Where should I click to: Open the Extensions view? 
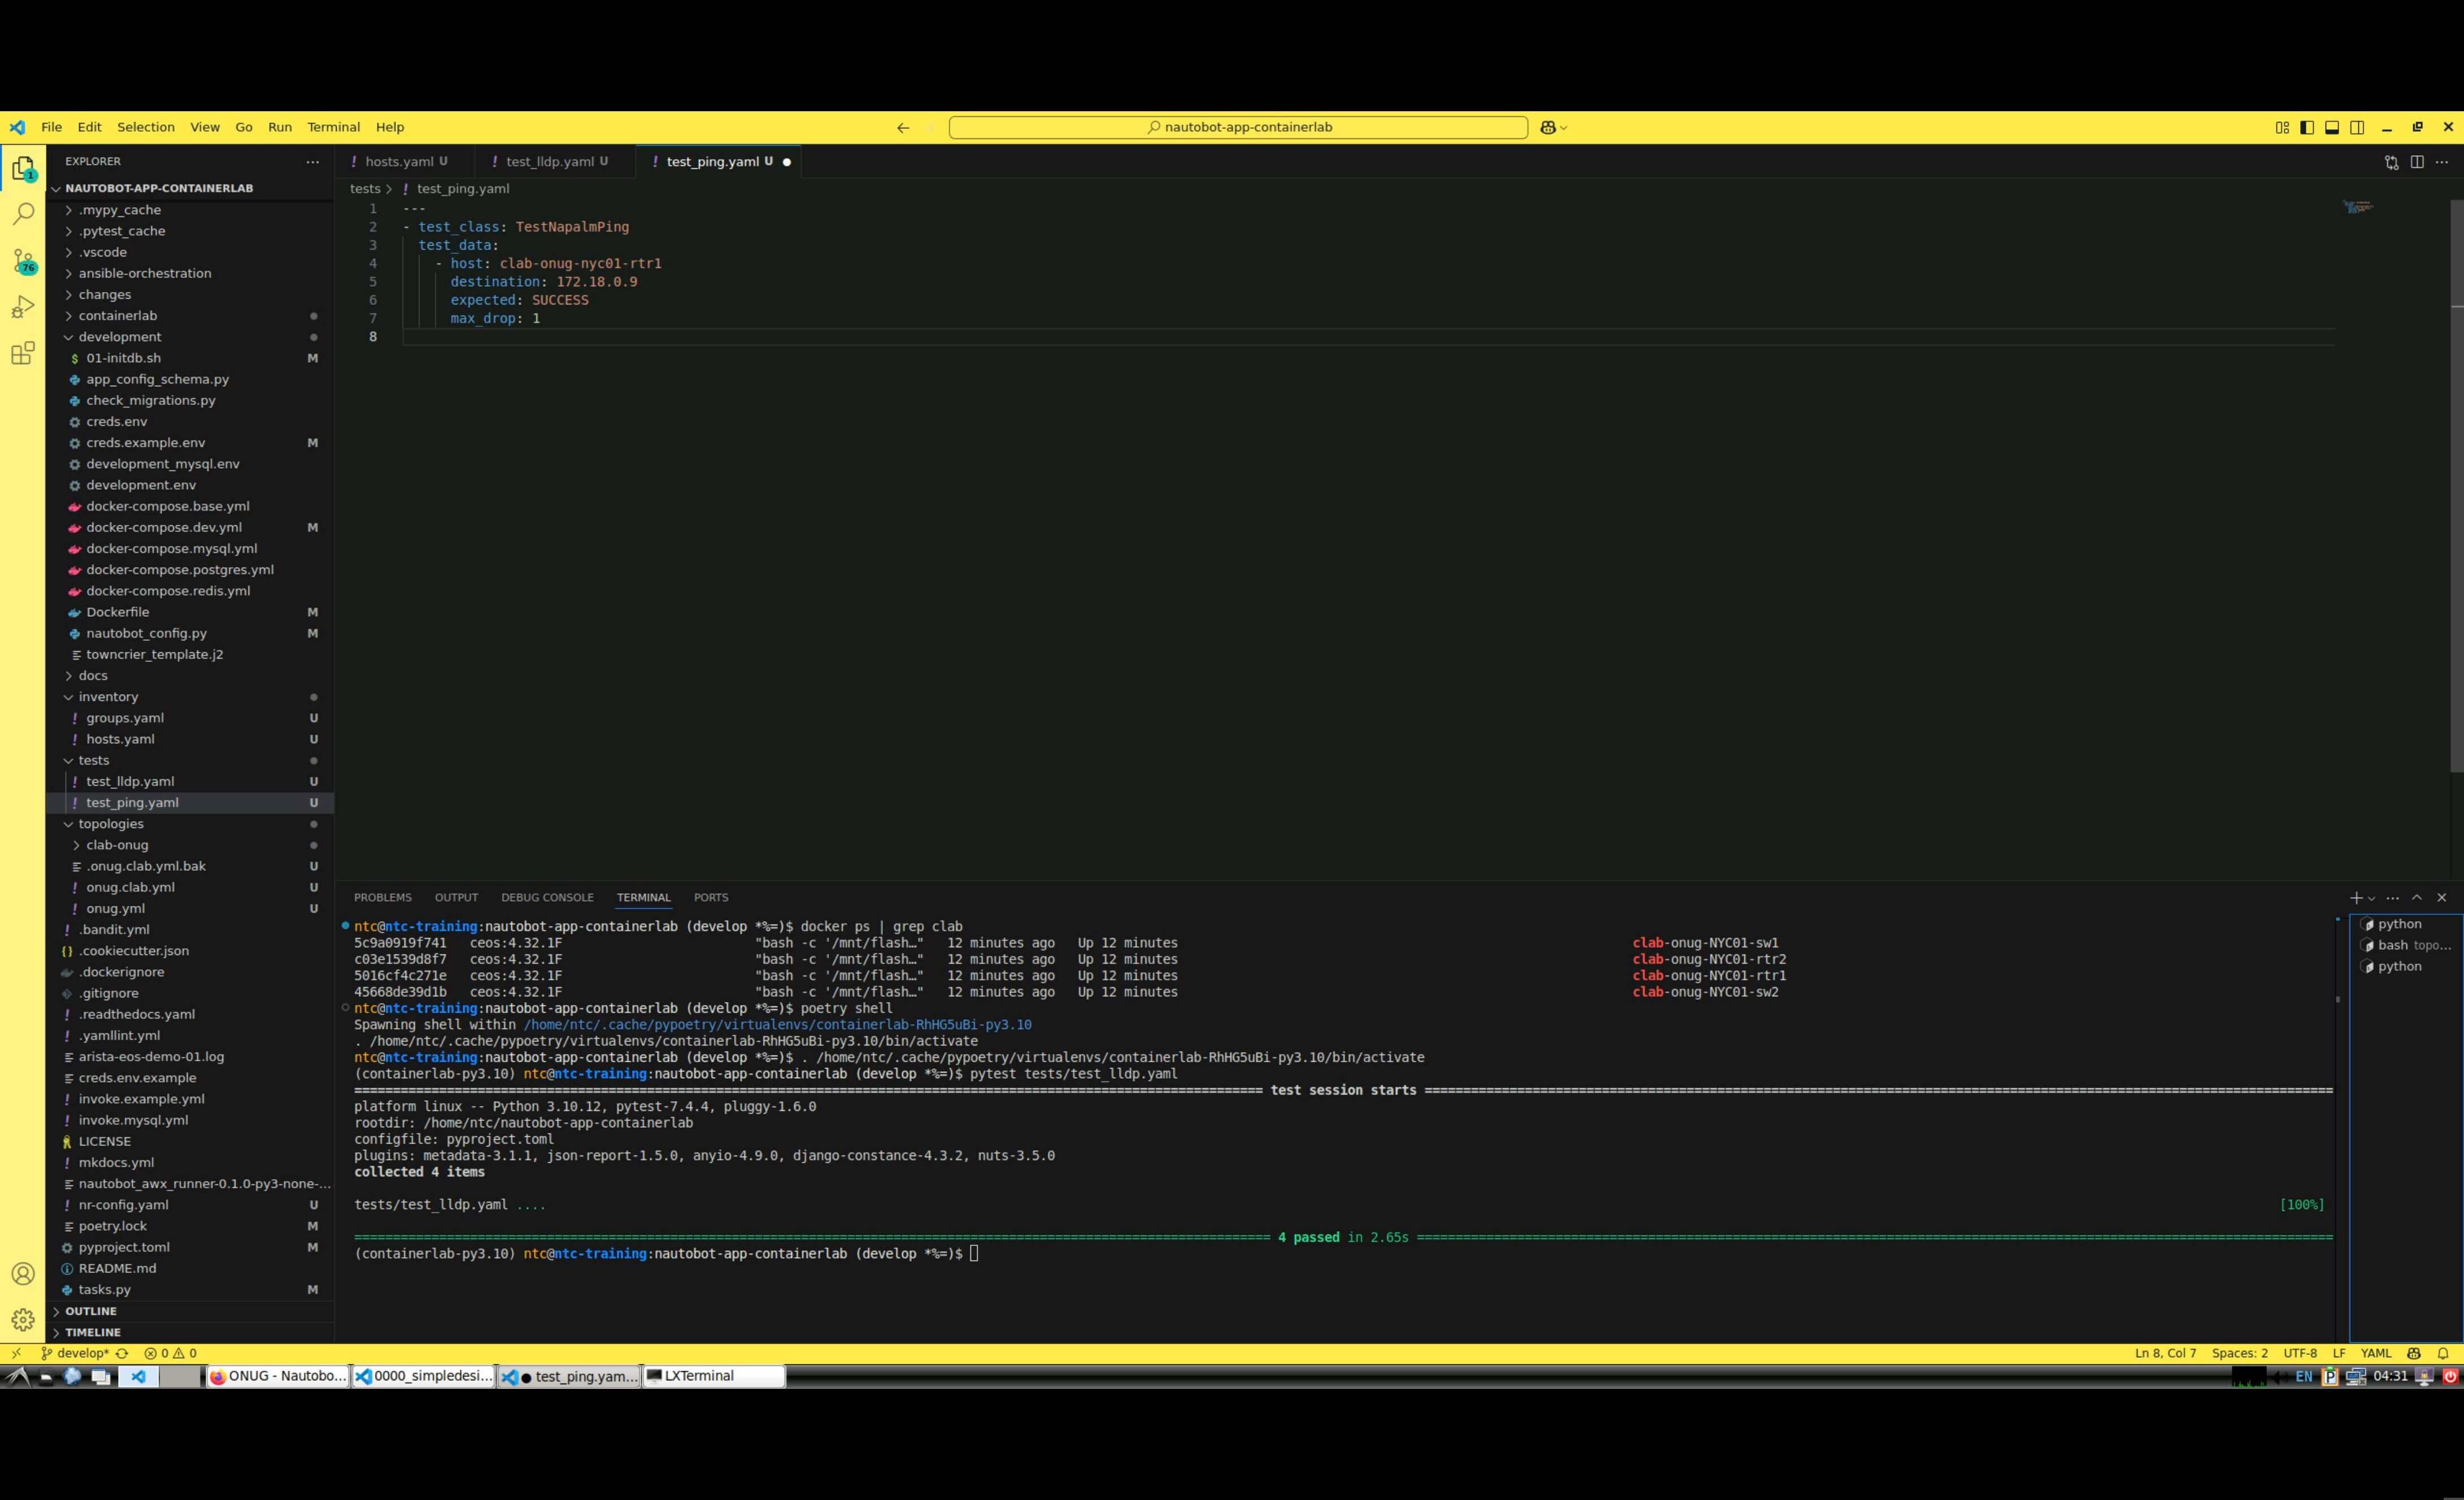coord(23,353)
